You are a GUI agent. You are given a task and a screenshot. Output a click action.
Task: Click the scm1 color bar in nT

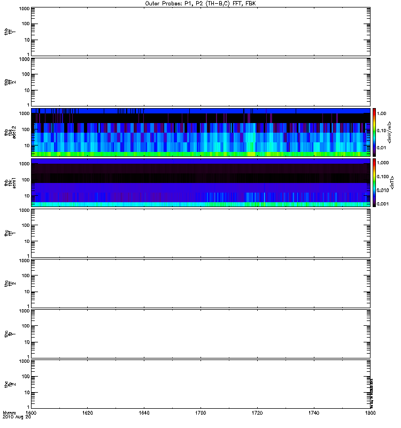(x=374, y=182)
